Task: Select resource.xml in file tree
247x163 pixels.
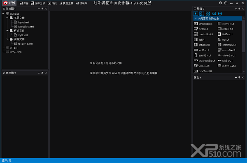Action: click(23, 44)
